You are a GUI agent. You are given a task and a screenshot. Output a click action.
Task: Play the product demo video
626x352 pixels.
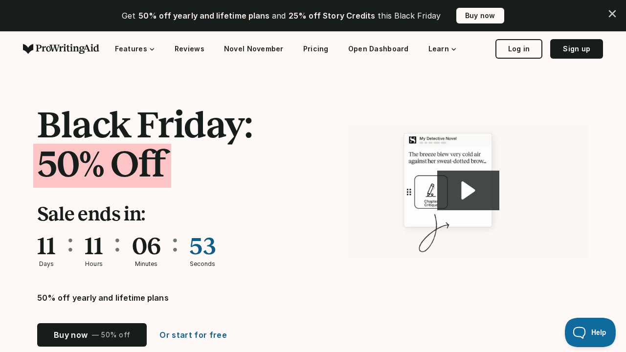tap(468, 190)
